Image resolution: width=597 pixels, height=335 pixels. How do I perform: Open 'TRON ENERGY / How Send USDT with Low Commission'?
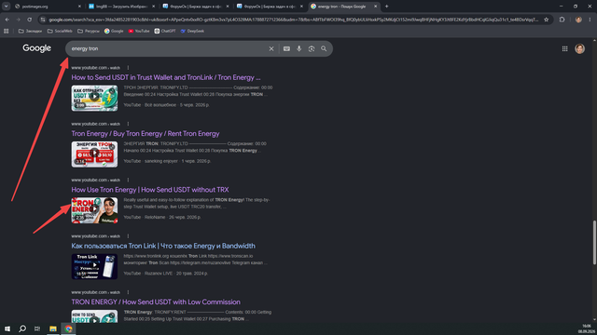click(156, 301)
